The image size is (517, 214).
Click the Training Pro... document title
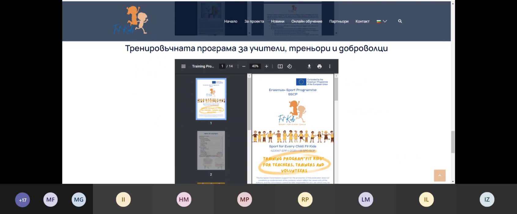click(x=203, y=66)
